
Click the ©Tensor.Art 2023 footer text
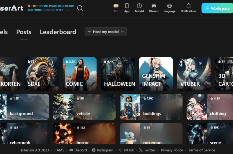(x=35, y=150)
